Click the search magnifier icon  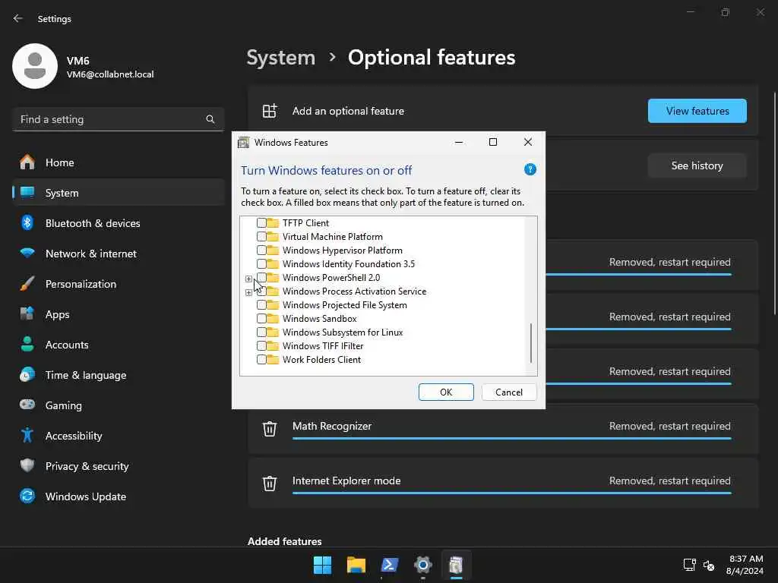pyautogui.click(x=210, y=119)
